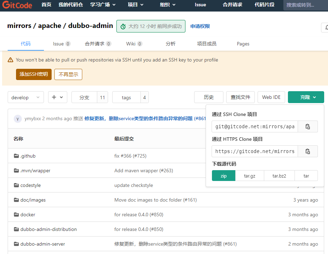Viewport: 328px width, 254px height.
Task: Click the SSH clone URL field
Action: click(255, 126)
